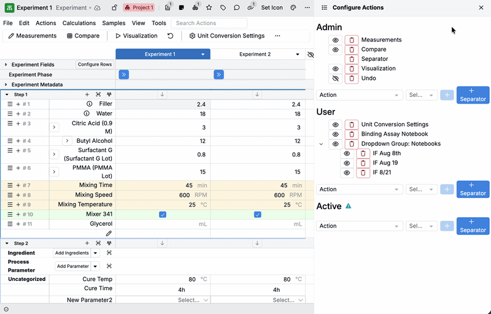Open the Experiment 1 column dropdown arrow
Viewport: 491px width, 314px height.
tap(203, 55)
